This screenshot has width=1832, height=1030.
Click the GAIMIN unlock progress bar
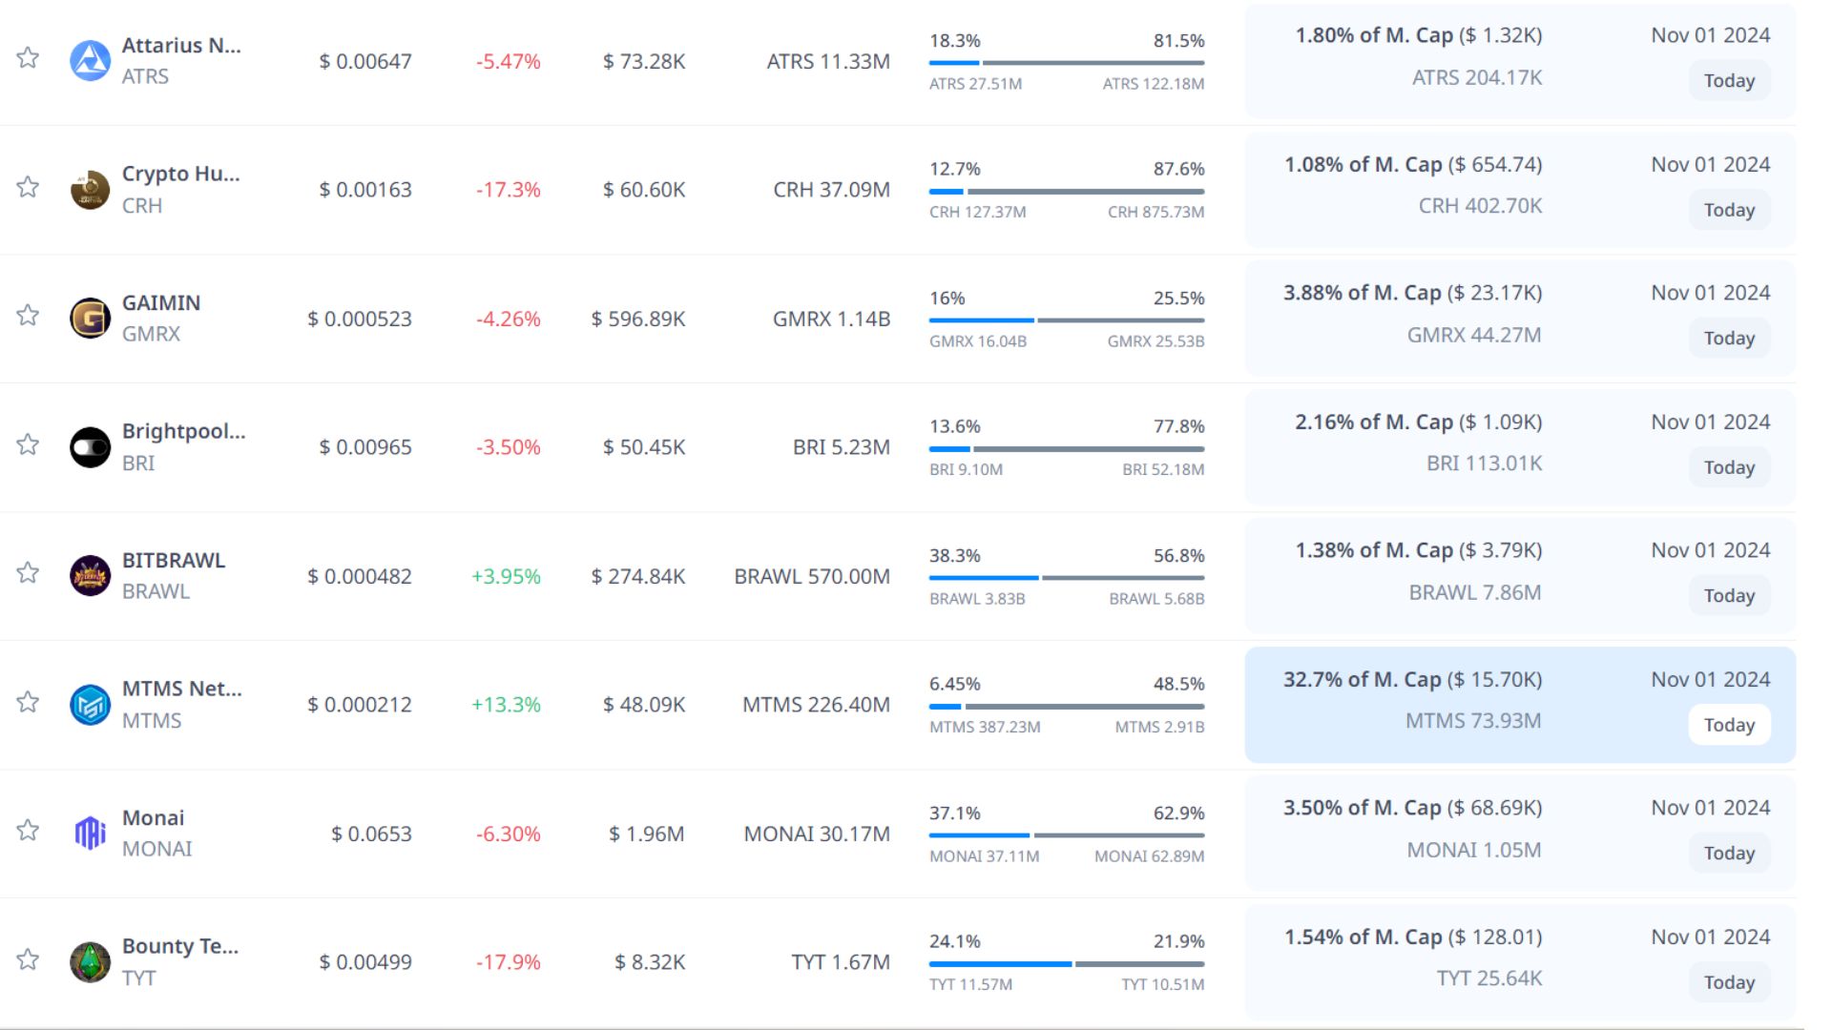[x=1066, y=320]
